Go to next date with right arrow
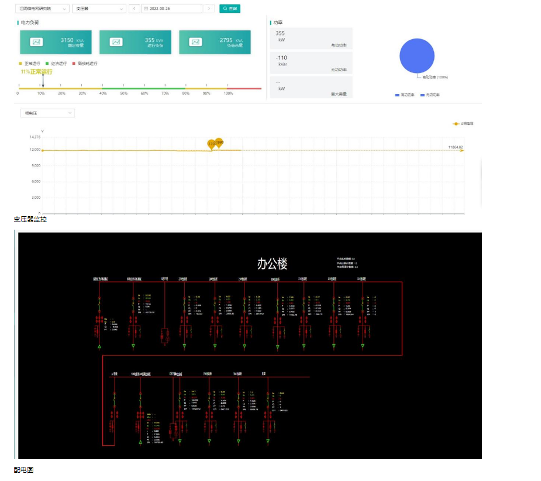Viewport: 541px width, 481px height. click(x=209, y=9)
